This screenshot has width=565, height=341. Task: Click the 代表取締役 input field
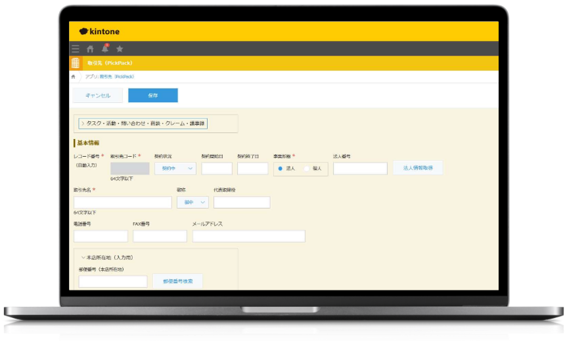[x=242, y=202]
